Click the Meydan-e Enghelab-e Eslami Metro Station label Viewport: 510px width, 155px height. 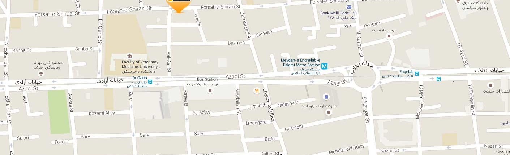pos(301,63)
